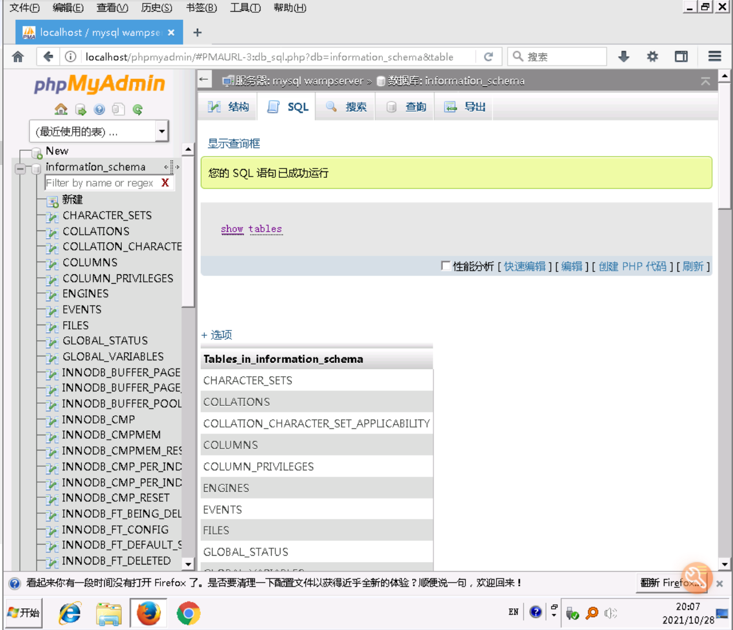The image size is (733, 630).
Task: Open Google Chrome from the taskbar
Action: (189, 614)
